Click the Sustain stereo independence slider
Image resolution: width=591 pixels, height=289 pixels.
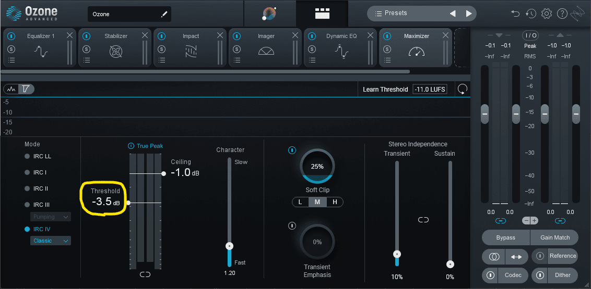(450, 264)
